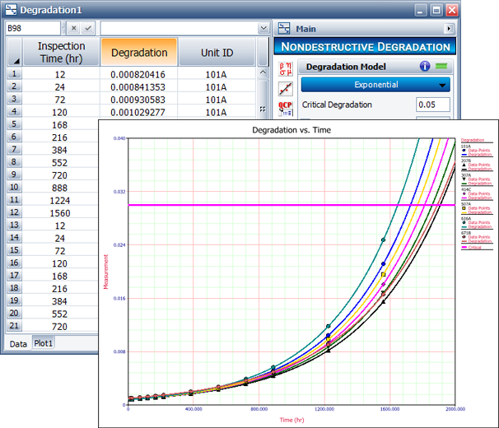Screen dimensions: 499x428
Task: Click the Inspection Time (hr) column header
Action: (x=62, y=53)
